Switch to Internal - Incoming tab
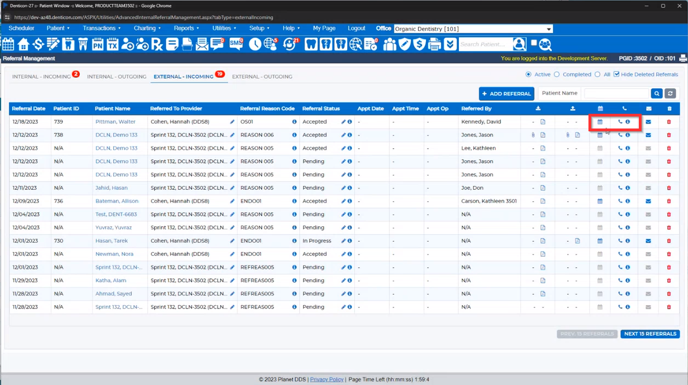Image resolution: width=688 pixels, height=385 pixels. click(x=42, y=77)
